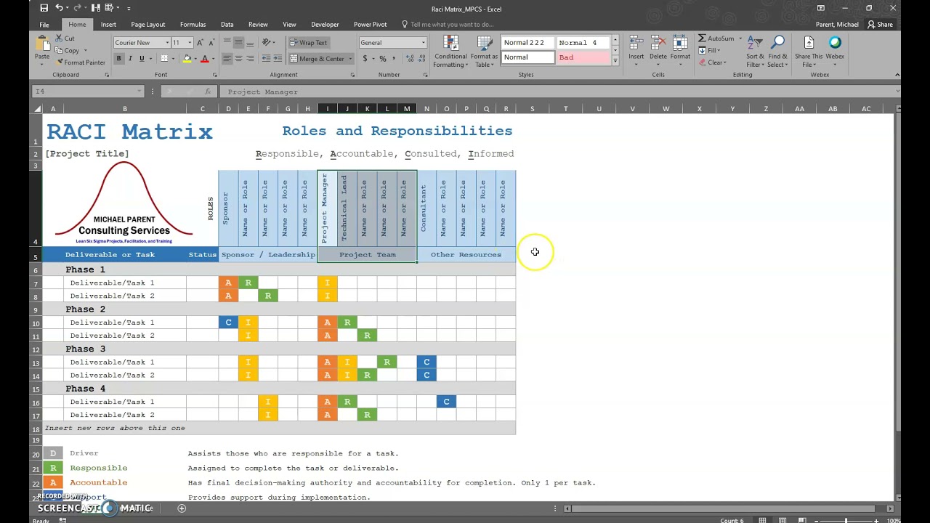Pick the red font color button
930x523 pixels.
[205, 59]
